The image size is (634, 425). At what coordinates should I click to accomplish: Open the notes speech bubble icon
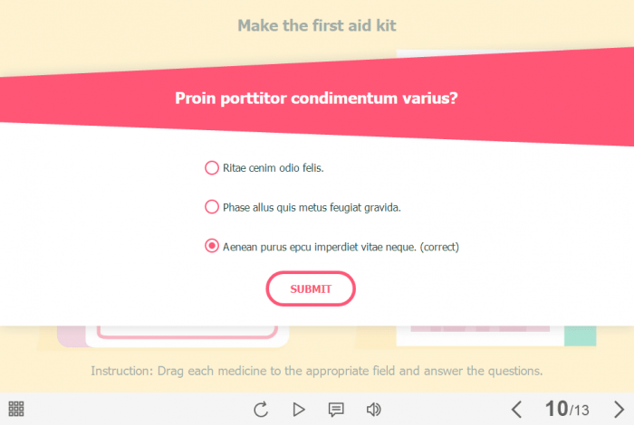[x=336, y=410]
